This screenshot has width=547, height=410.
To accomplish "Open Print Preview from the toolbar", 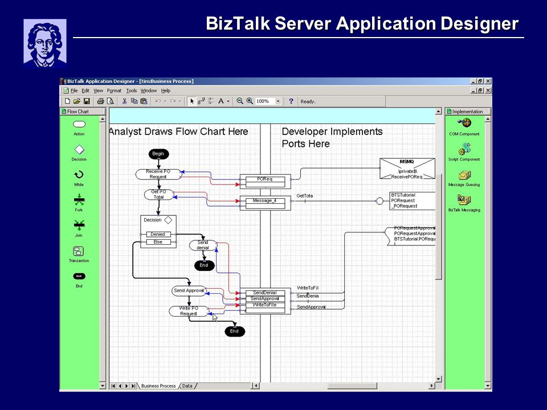I will [x=110, y=101].
